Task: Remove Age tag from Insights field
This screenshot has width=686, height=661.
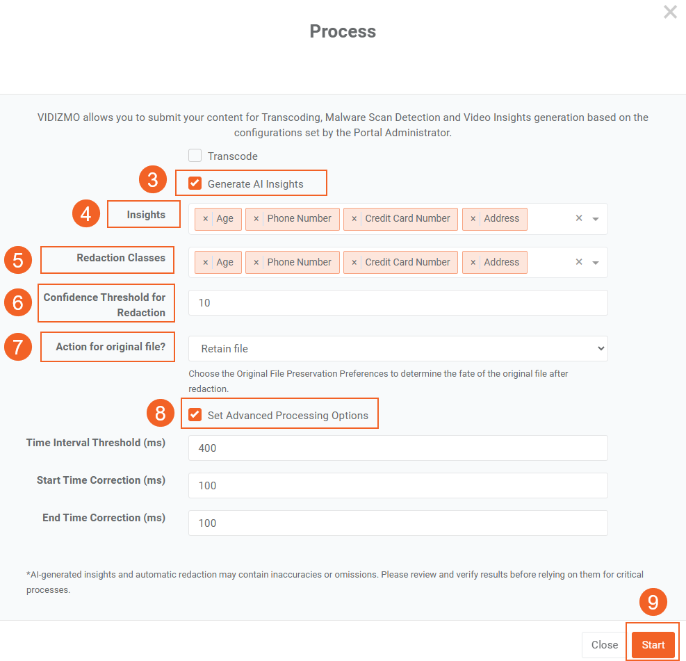Action: click(x=205, y=219)
